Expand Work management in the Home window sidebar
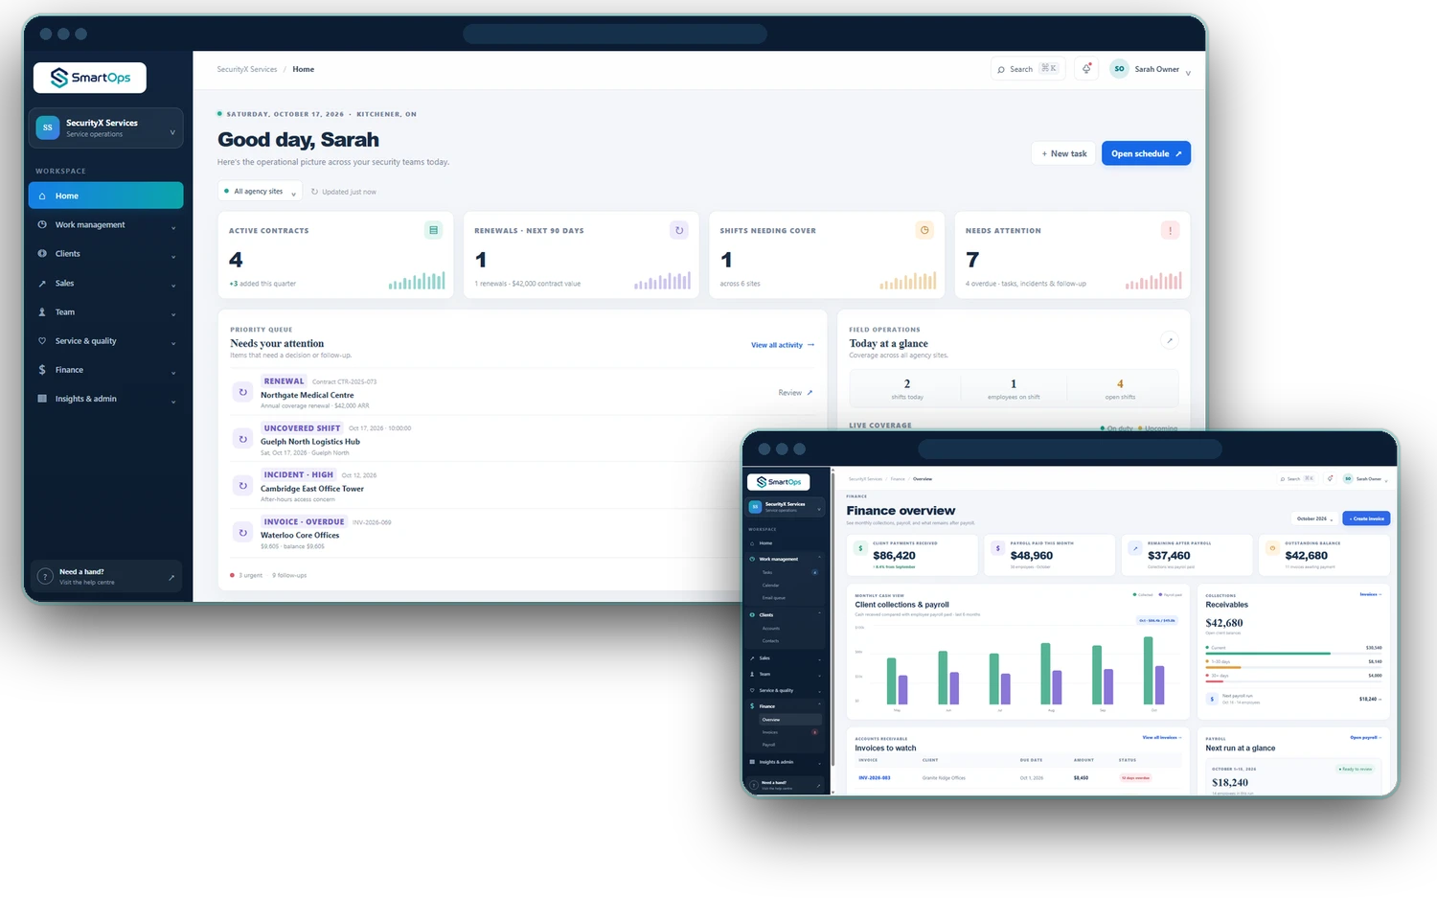 pos(105,225)
